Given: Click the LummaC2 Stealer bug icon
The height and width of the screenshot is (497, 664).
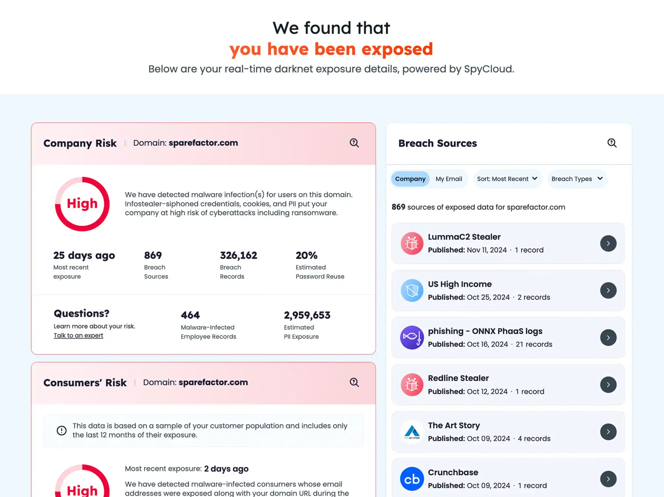Looking at the screenshot, I should coord(412,243).
